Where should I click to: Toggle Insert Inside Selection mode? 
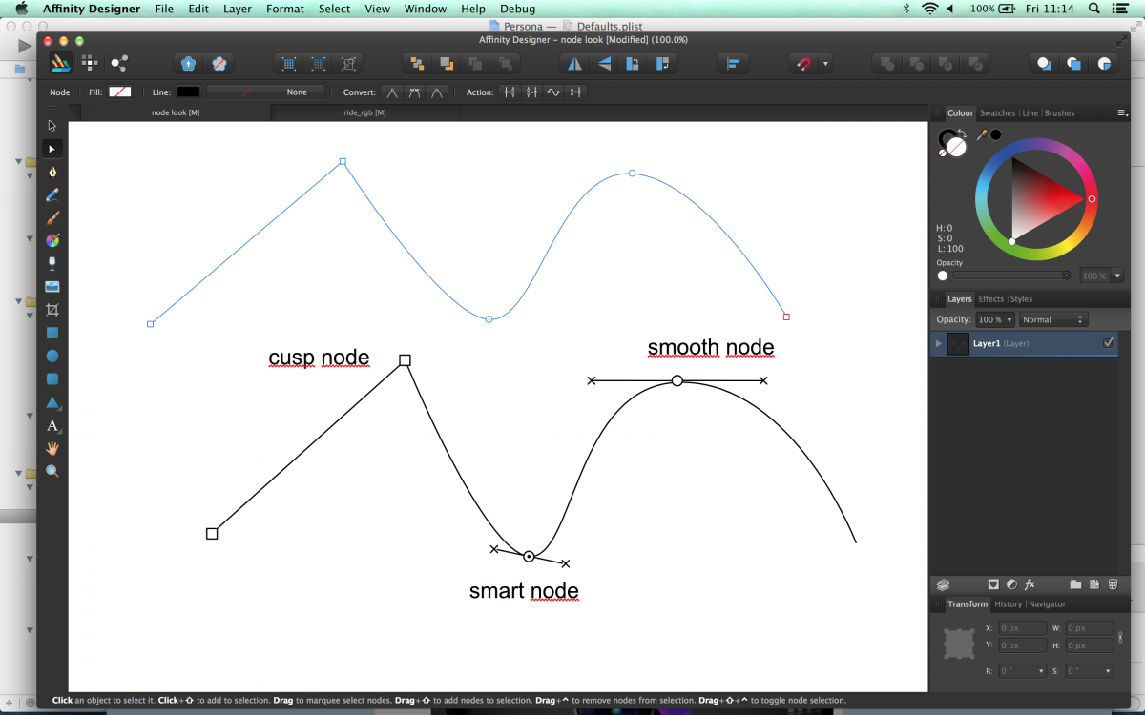(x=1104, y=64)
